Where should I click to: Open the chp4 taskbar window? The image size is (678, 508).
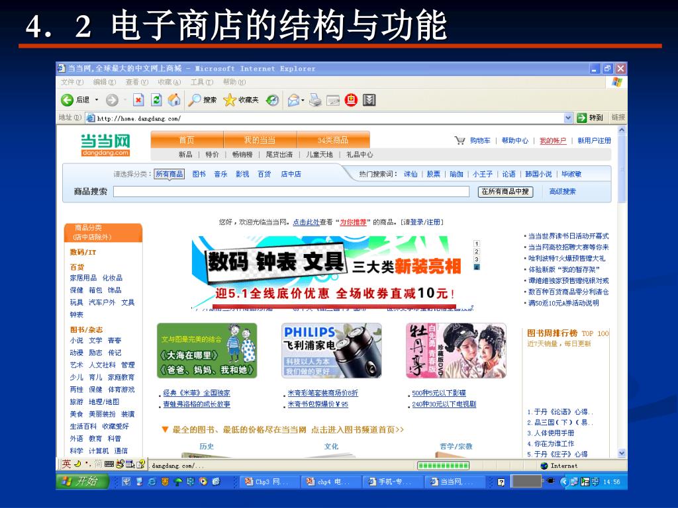331,482
